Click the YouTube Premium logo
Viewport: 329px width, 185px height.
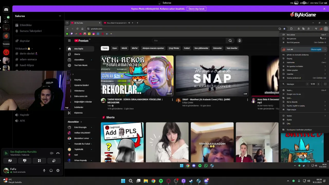[82, 41]
